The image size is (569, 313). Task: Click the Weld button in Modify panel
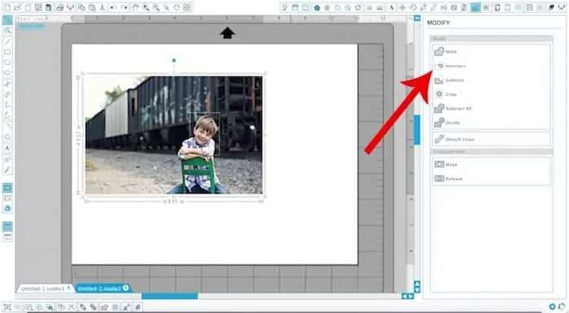[491, 51]
